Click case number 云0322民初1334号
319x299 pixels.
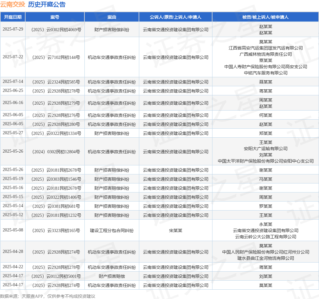pyautogui.click(x=56, y=133)
